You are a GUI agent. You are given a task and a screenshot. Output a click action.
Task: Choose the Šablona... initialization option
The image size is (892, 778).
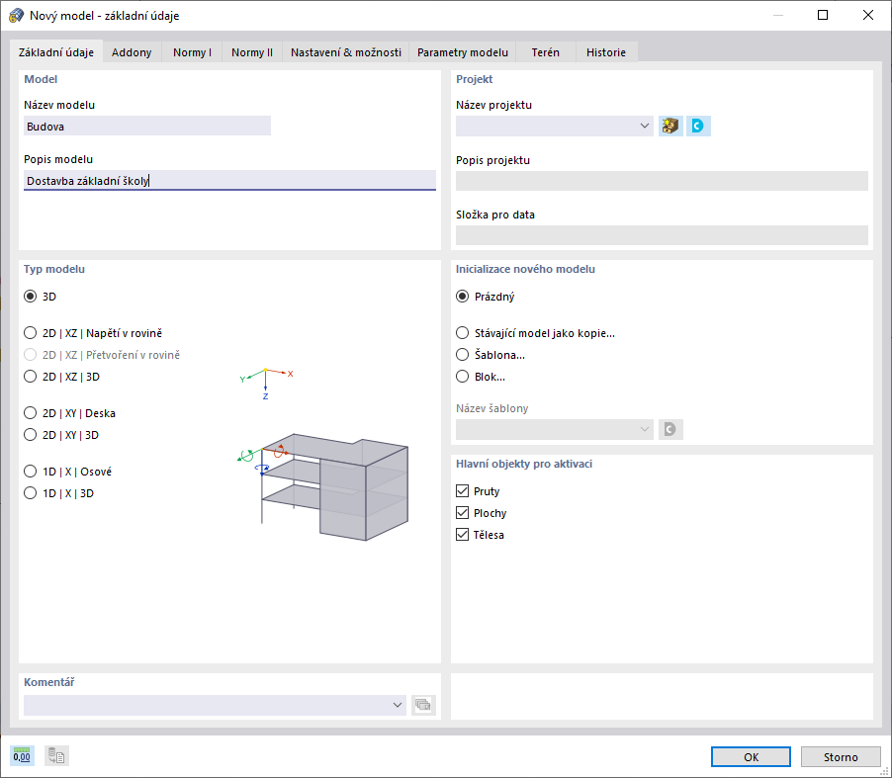coord(462,355)
